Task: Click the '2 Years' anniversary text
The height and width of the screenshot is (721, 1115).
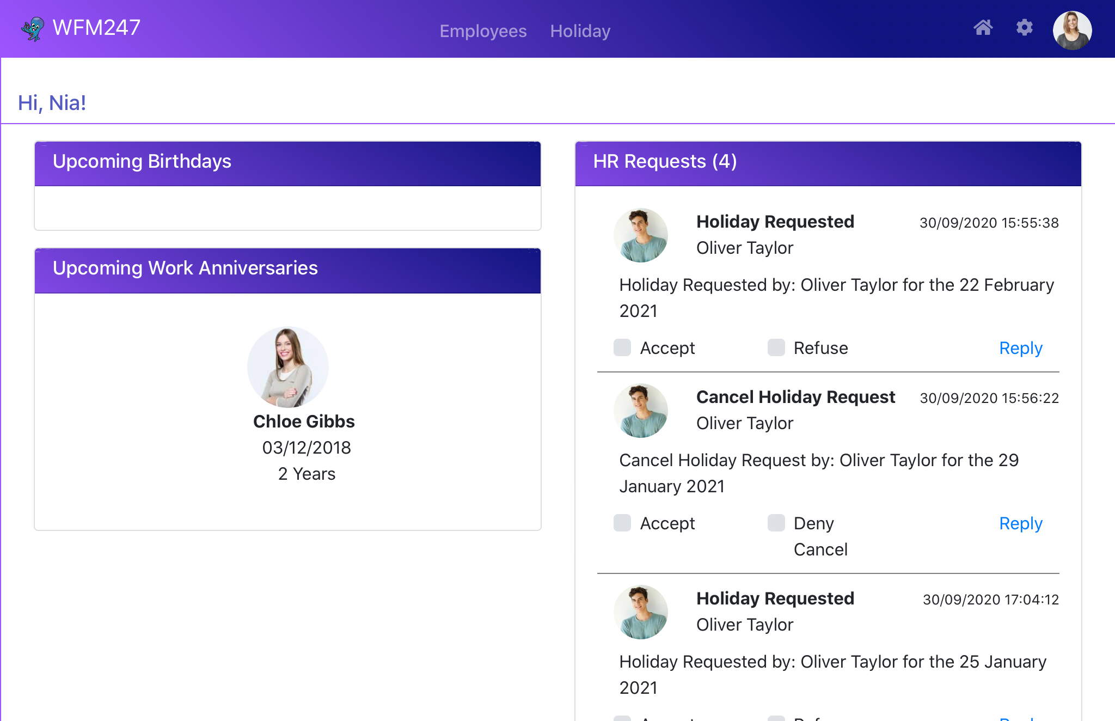Action: pyautogui.click(x=307, y=474)
